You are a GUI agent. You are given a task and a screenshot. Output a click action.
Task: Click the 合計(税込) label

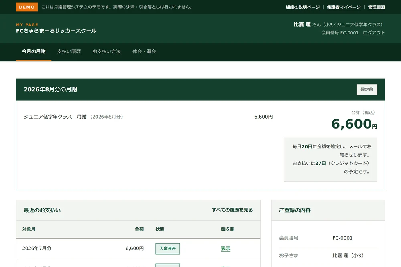click(363, 113)
